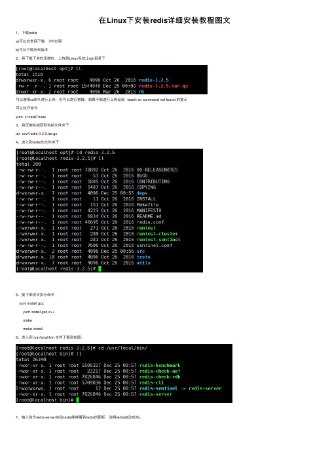Click step 3 heading about extracting the archive
This screenshot has height=467, width=330.
point(43,125)
